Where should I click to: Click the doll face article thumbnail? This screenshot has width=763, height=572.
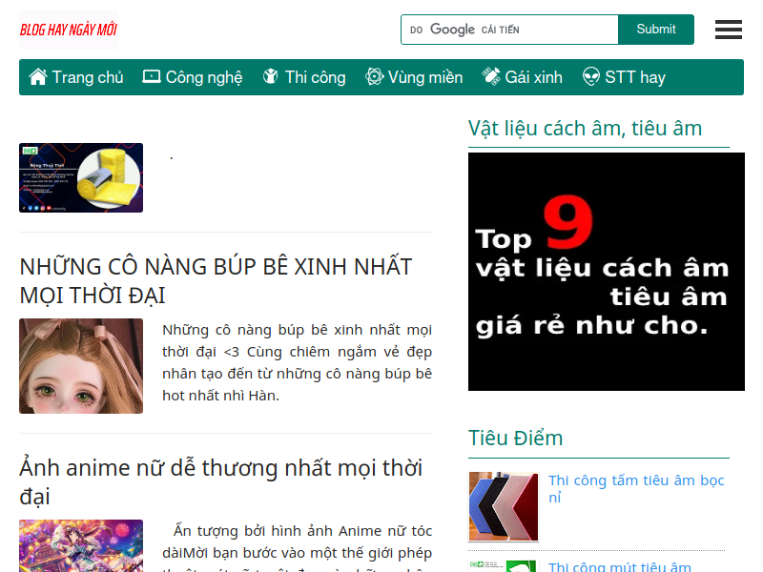click(81, 366)
